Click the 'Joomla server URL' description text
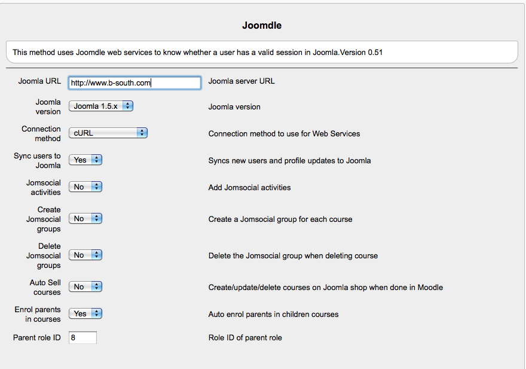Screen dimensions: 526x369 tap(241, 81)
